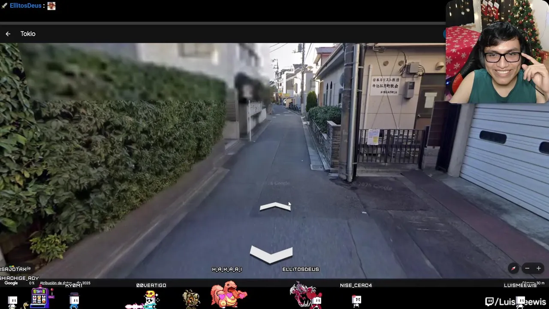Click the ELLITOSDEUS label near bottom
The width and height of the screenshot is (549, 309).
301,270
